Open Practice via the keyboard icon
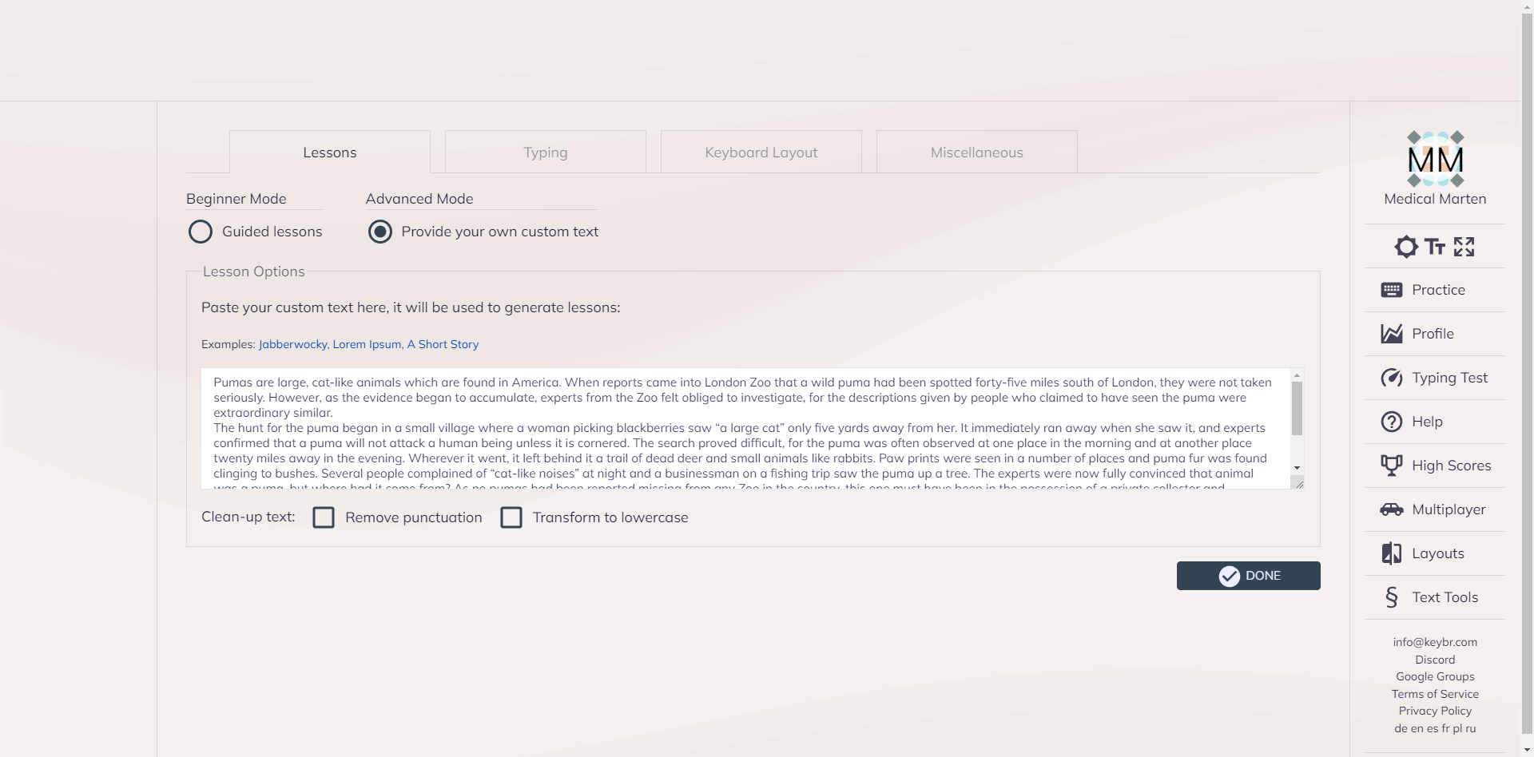This screenshot has height=757, width=1534. click(x=1392, y=290)
